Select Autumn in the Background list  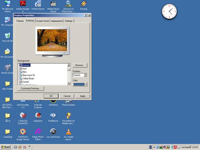(x=26, y=65)
